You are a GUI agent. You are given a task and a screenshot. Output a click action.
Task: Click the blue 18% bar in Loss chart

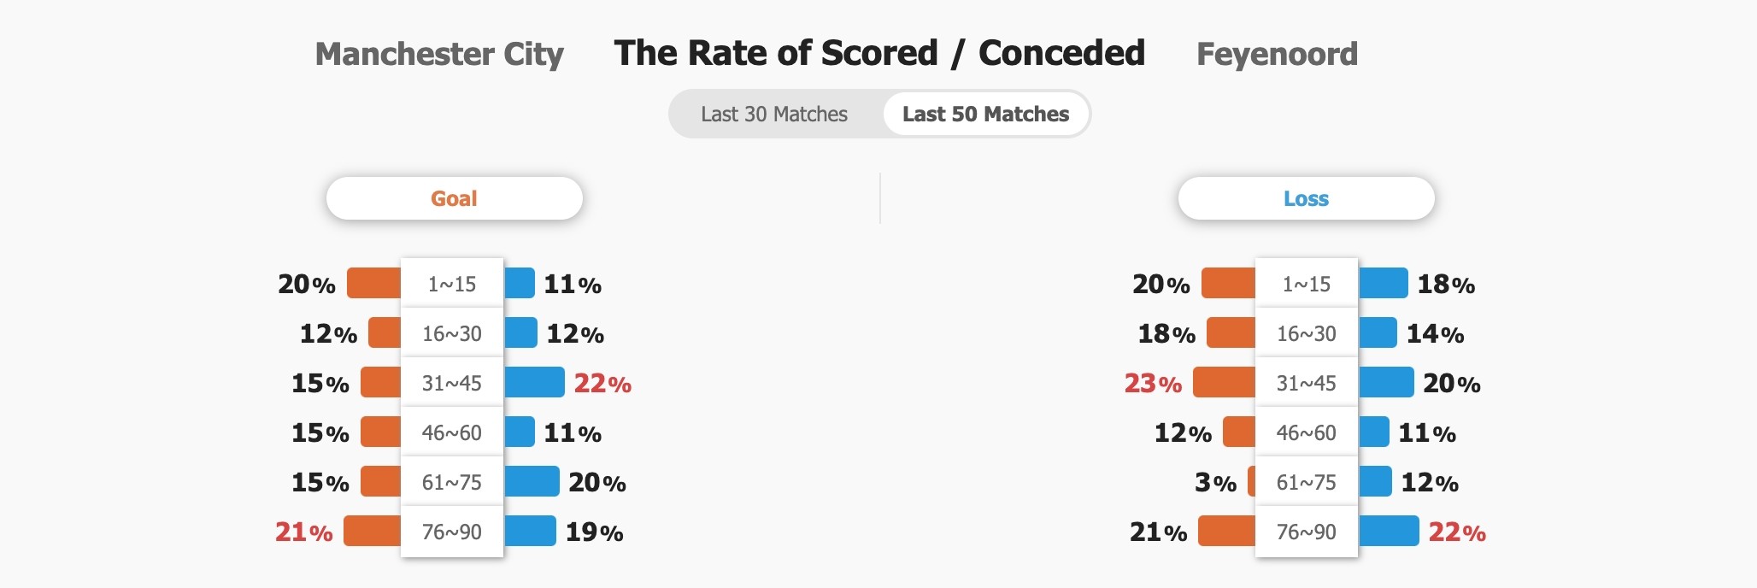tap(1384, 283)
